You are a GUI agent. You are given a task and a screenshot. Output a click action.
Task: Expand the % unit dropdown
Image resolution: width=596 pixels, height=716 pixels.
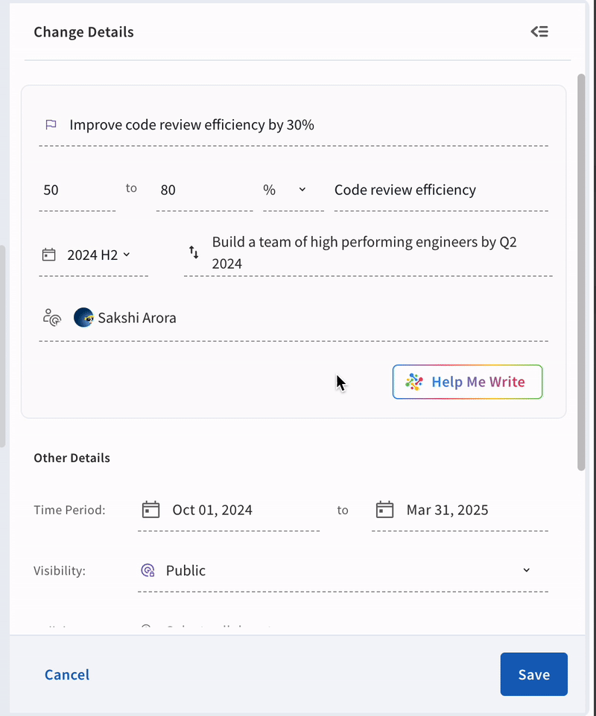tap(302, 190)
